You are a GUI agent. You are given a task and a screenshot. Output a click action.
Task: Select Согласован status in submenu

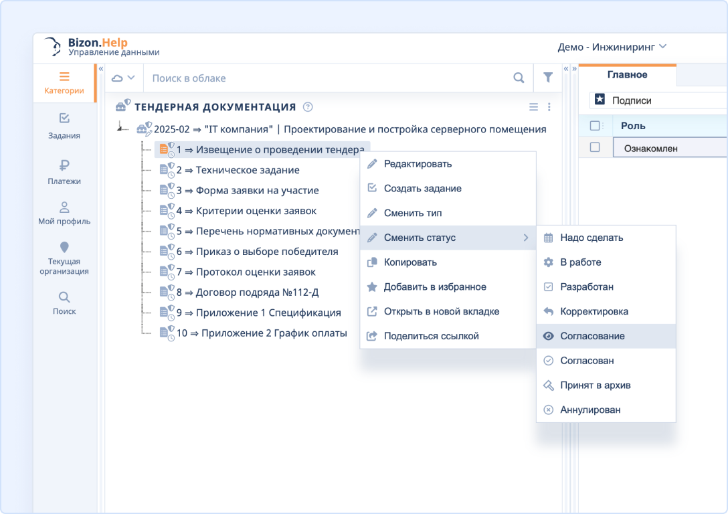589,360
